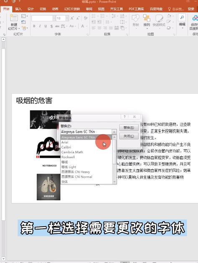
Task: Open the slide layout icon
Action: click(23, 16)
